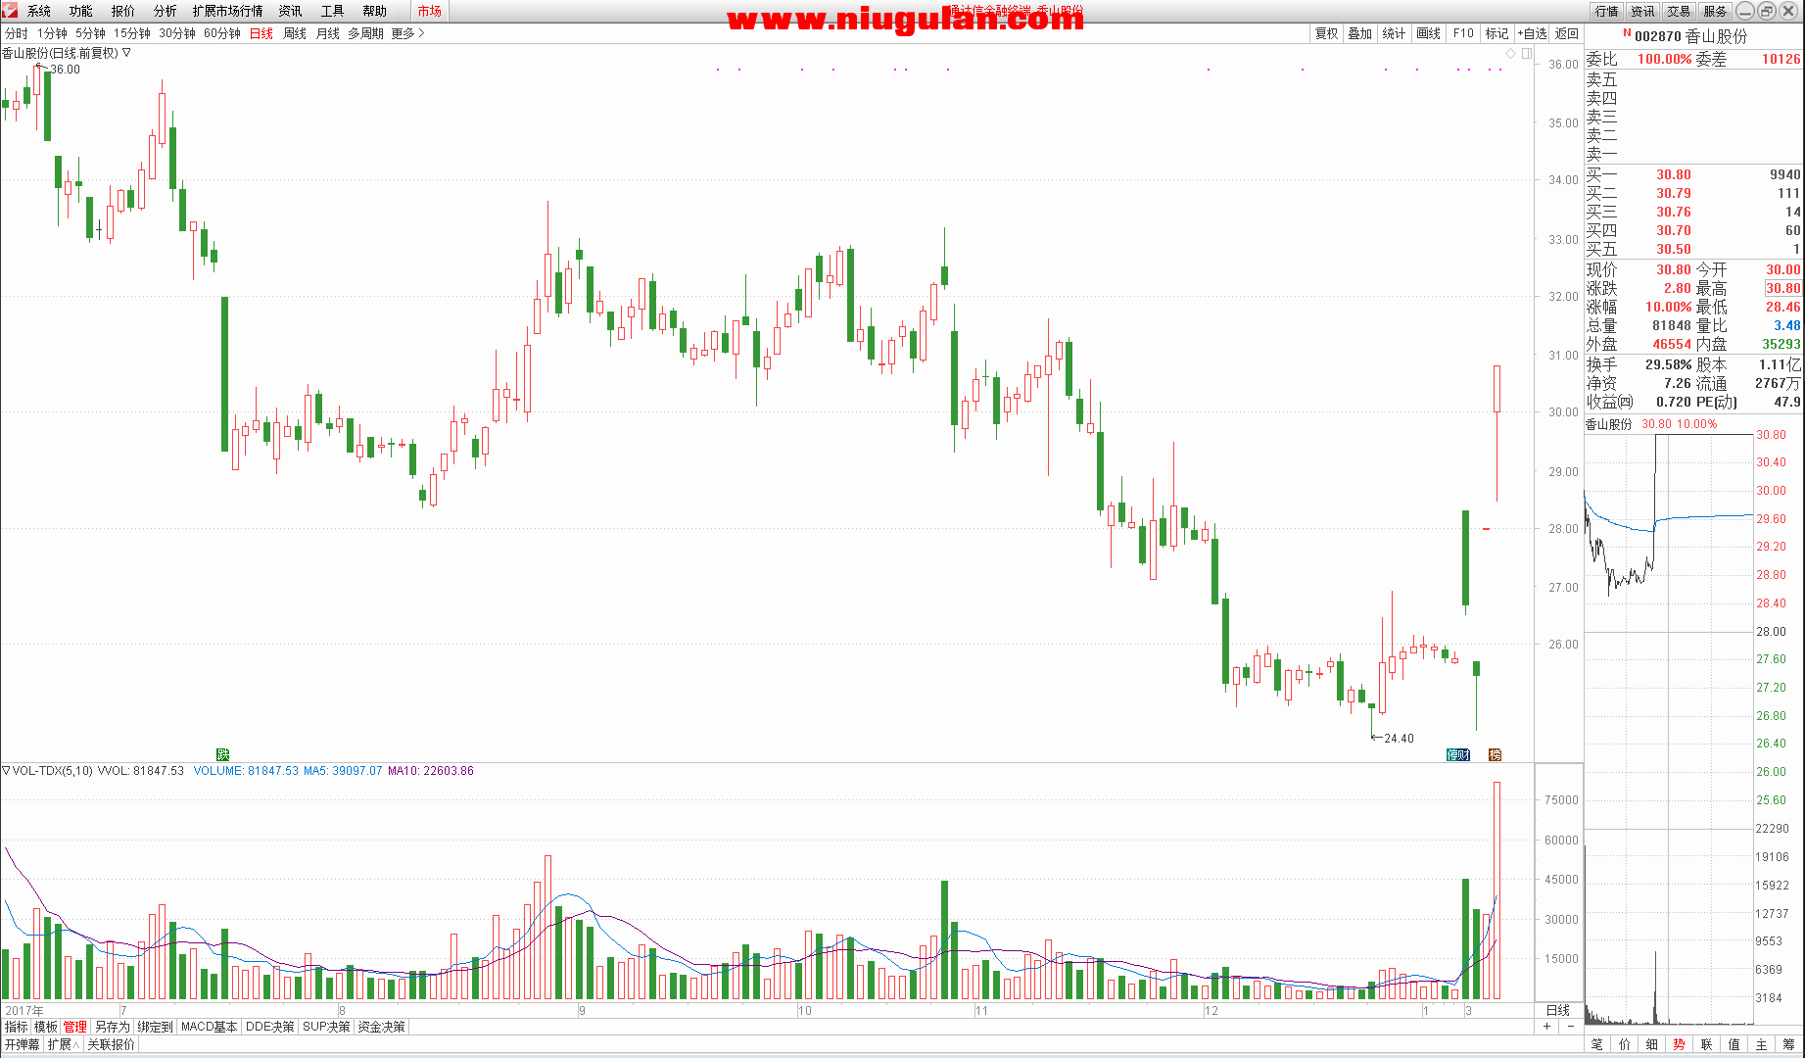Add stock via +自选 button
The image size is (1805, 1058).
pos(1532,33)
